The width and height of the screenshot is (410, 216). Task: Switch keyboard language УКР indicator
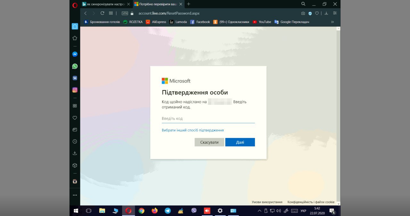coord(303,211)
